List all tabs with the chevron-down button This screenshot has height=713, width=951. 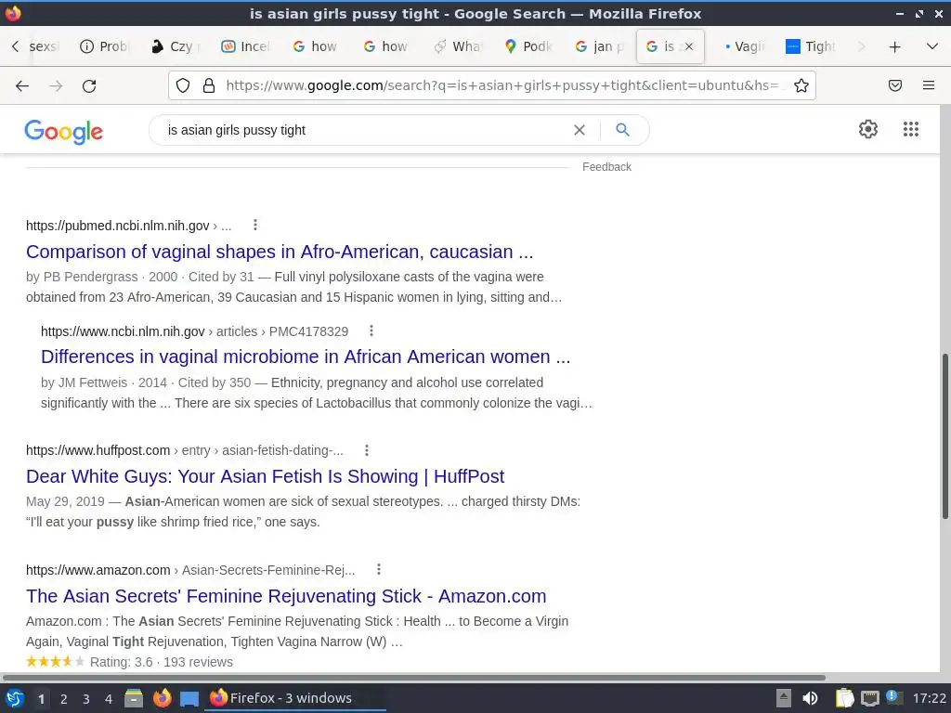[x=932, y=46]
